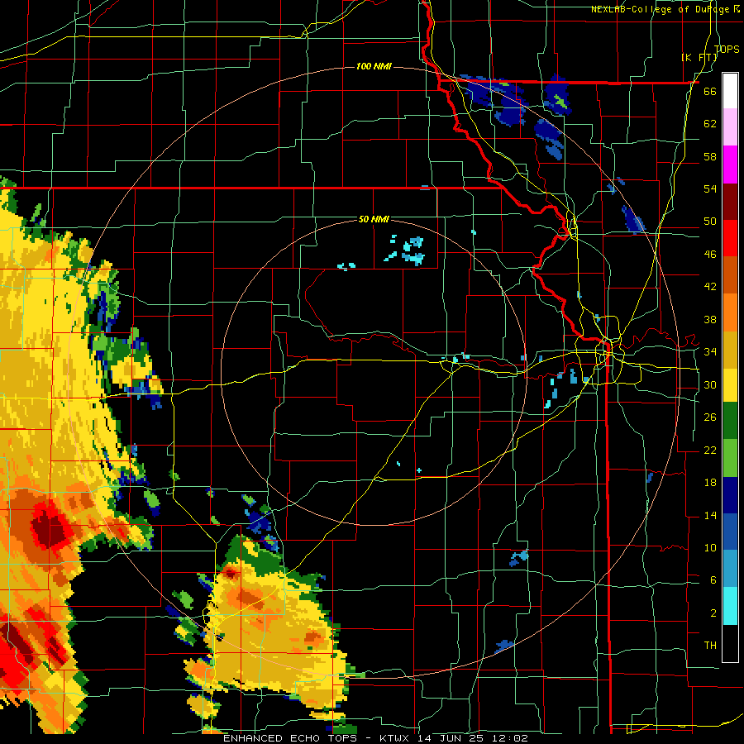Select the magenta legend swatch

730,165
